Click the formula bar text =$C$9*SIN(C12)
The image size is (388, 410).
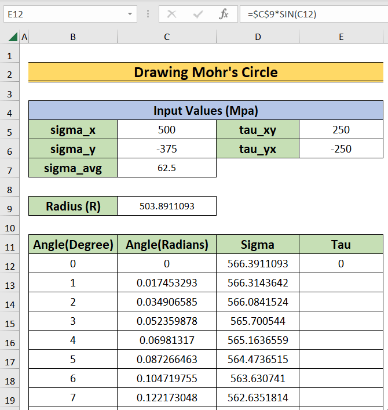click(x=282, y=14)
